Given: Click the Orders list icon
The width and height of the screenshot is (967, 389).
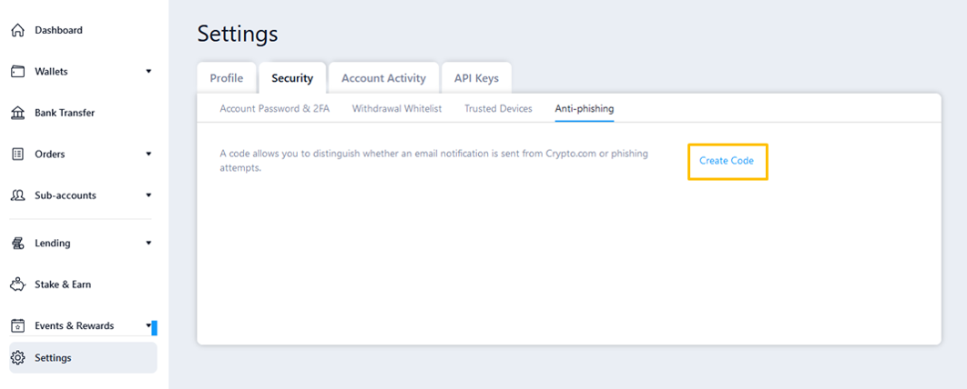Looking at the screenshot, I should pos(18,154).
